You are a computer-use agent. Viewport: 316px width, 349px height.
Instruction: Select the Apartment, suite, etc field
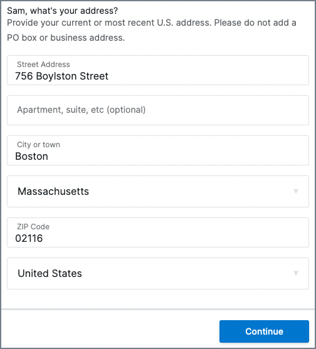tap(158, 110)
